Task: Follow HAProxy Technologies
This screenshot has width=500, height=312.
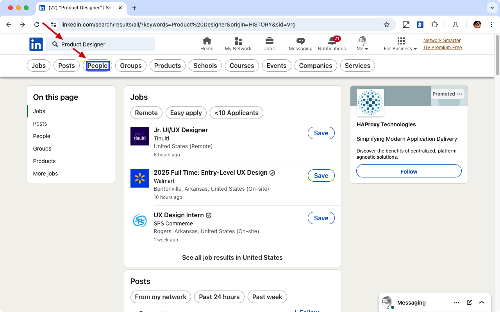Action: point(409,171)
